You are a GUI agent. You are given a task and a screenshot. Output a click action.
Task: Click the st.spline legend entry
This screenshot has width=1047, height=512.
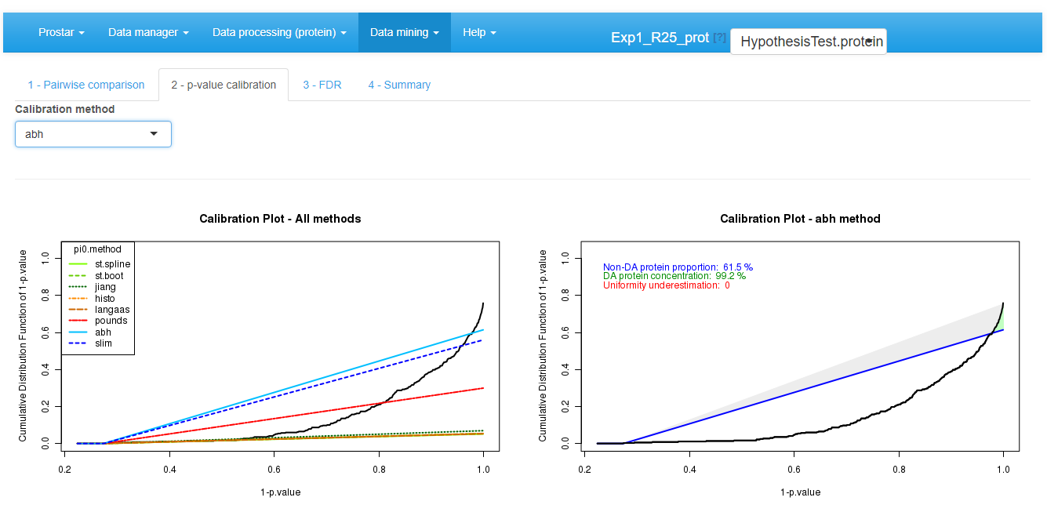112,264
